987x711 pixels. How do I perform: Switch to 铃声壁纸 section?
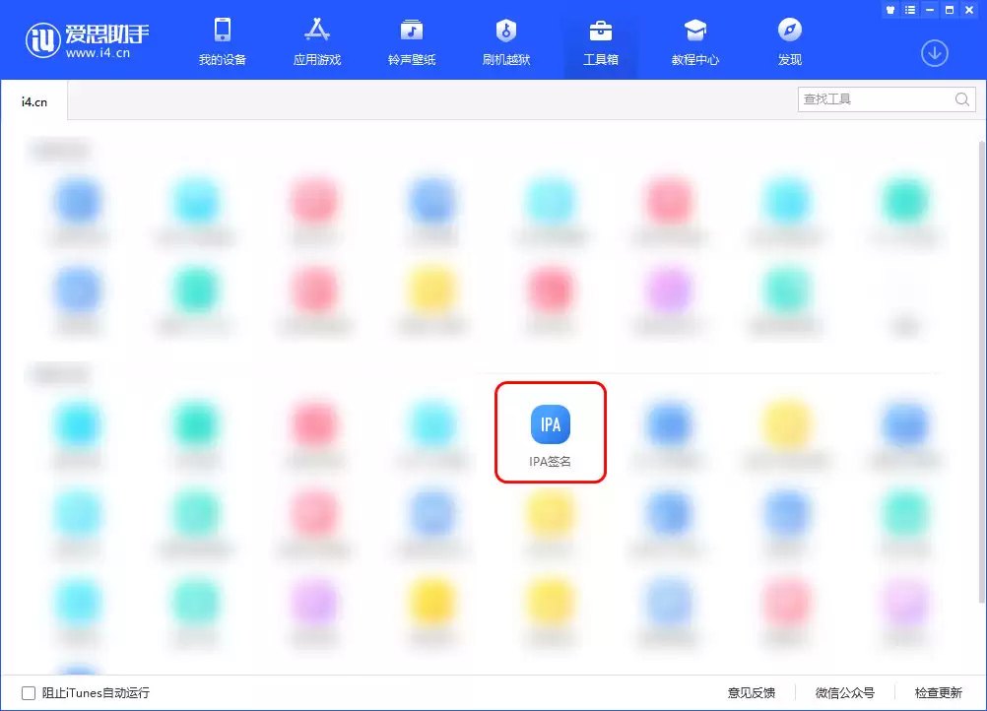(412, 41)
